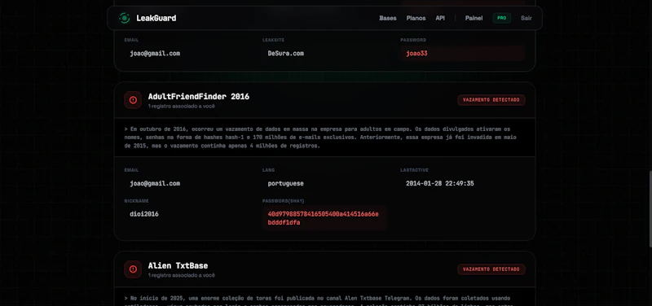The image size is (652, 306).
Task: Open the API menu item
Action: tap(440, 18)
